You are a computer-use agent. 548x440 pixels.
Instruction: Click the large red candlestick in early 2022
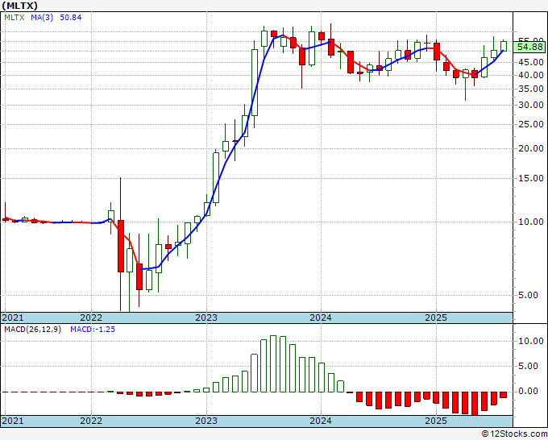(121, 246)
